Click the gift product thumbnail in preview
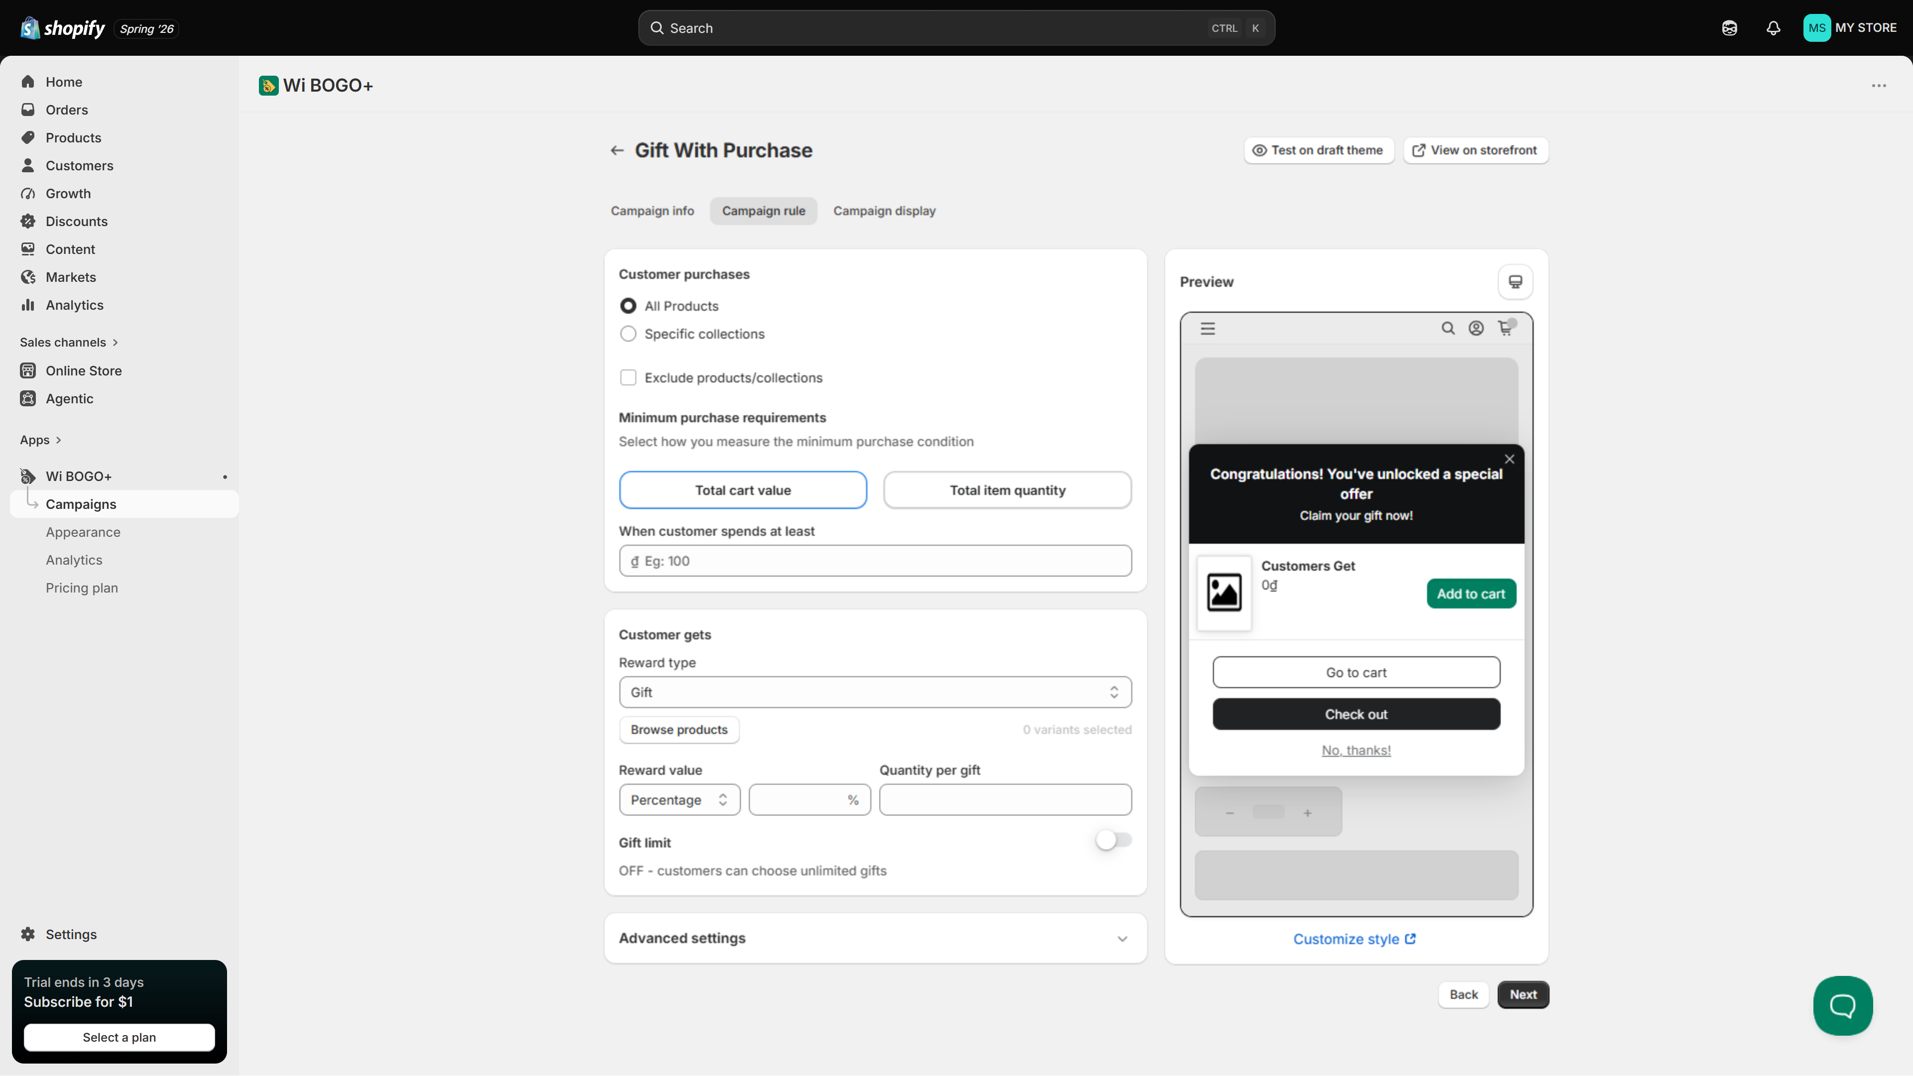1913x1076 pixels. click(1224, 594)
